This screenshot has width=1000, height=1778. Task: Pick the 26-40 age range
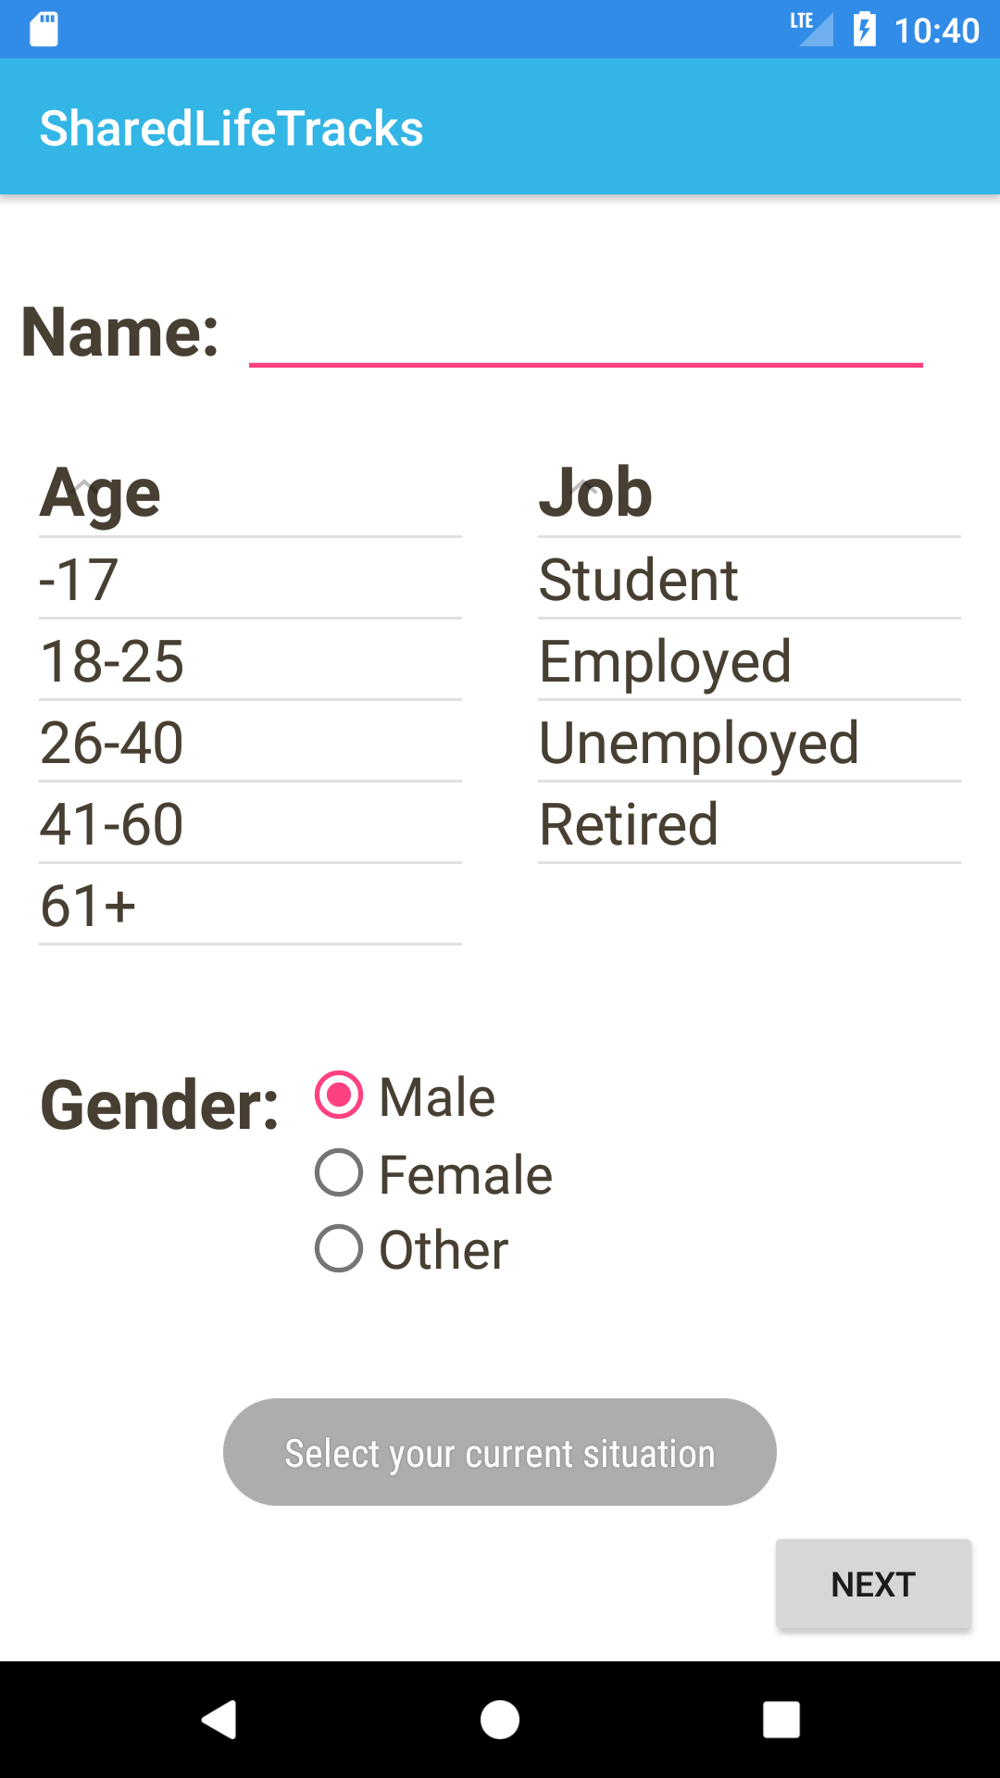[x=250, y=743]
